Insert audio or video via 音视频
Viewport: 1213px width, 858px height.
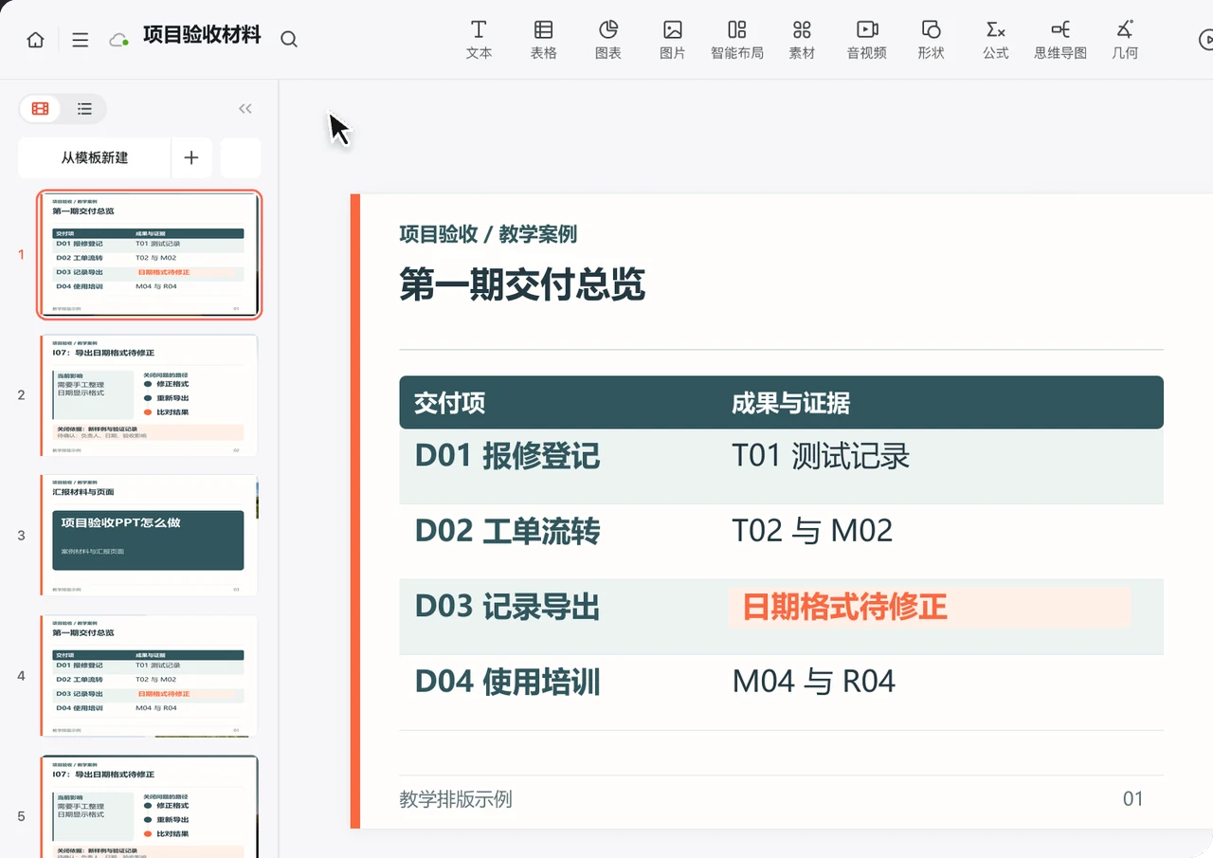click(x=867, y=40)
